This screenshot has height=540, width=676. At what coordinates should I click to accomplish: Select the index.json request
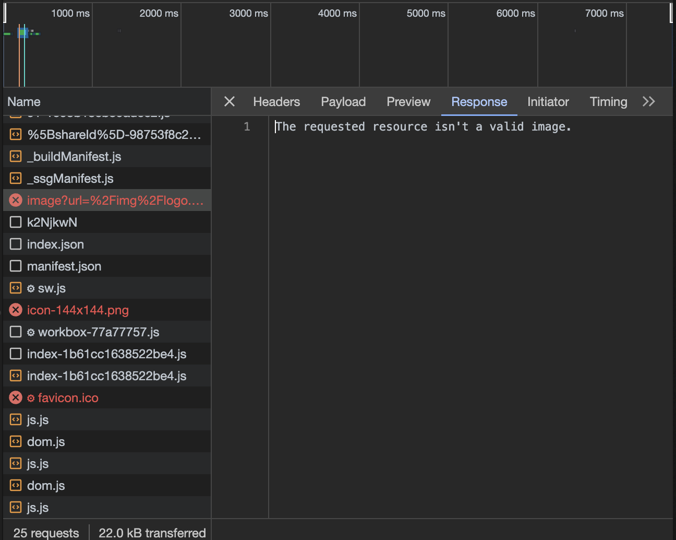pyautogui.click(x=55, y=244)
